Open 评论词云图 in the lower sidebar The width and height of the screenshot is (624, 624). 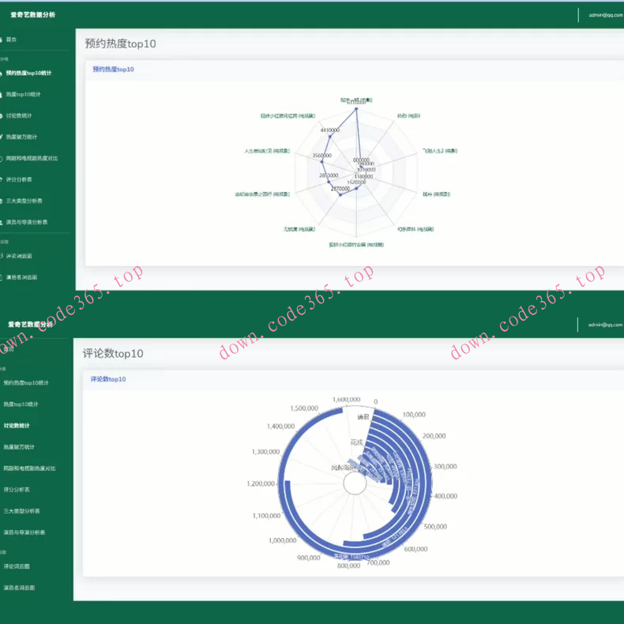pyautogui.click(x=17, y=566)
